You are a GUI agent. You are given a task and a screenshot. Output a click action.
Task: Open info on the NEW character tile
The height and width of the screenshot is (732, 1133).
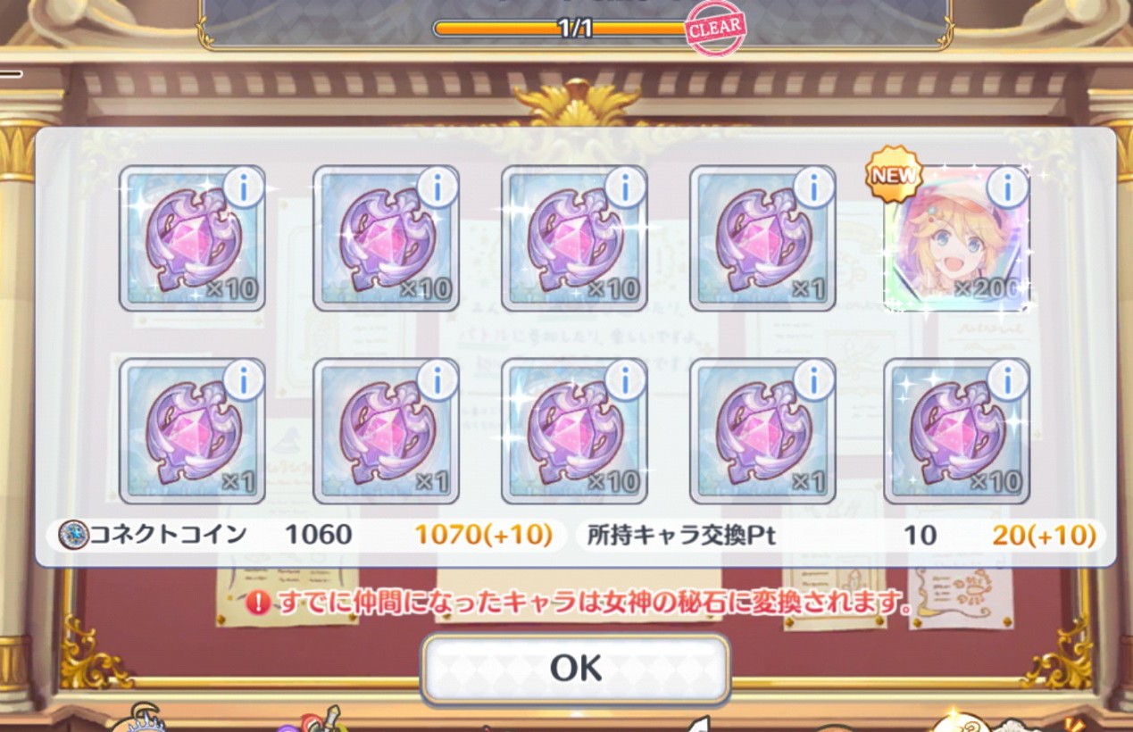click(1007, 187)
